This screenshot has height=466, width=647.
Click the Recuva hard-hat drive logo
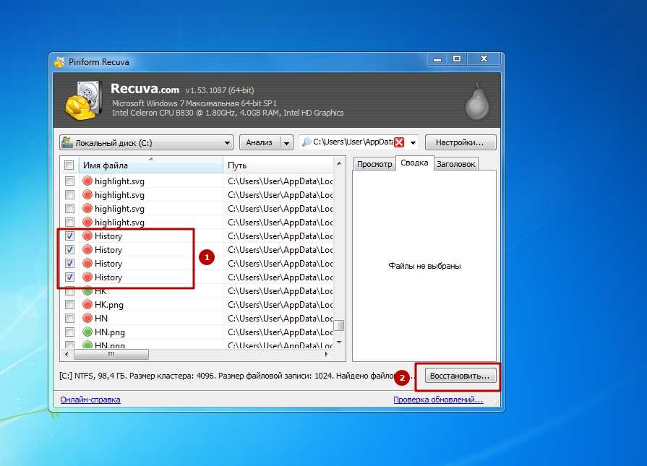pos(84,100)
